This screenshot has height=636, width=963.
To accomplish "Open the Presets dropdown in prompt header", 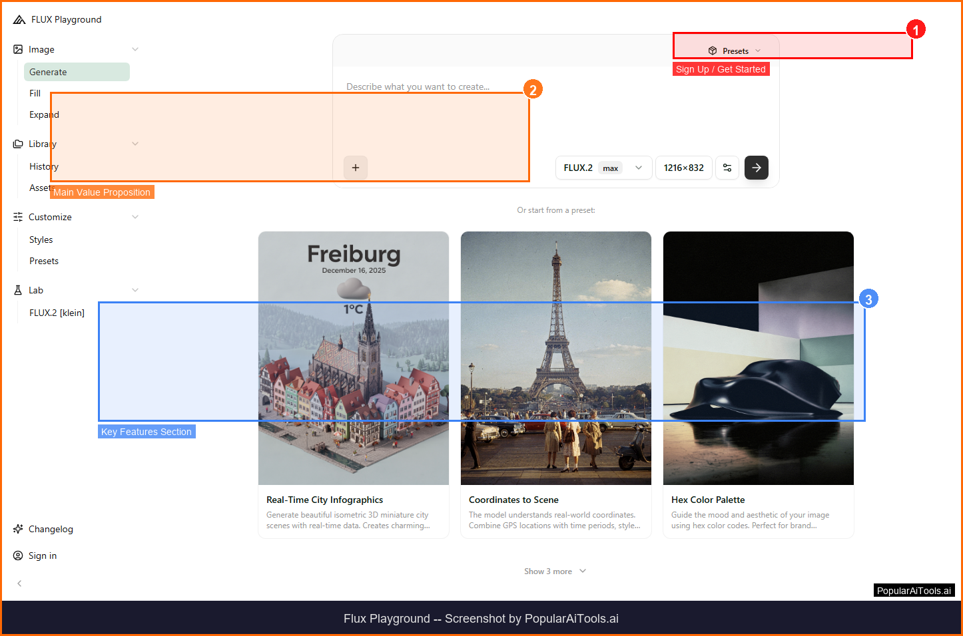I will (x=735, y=51).
